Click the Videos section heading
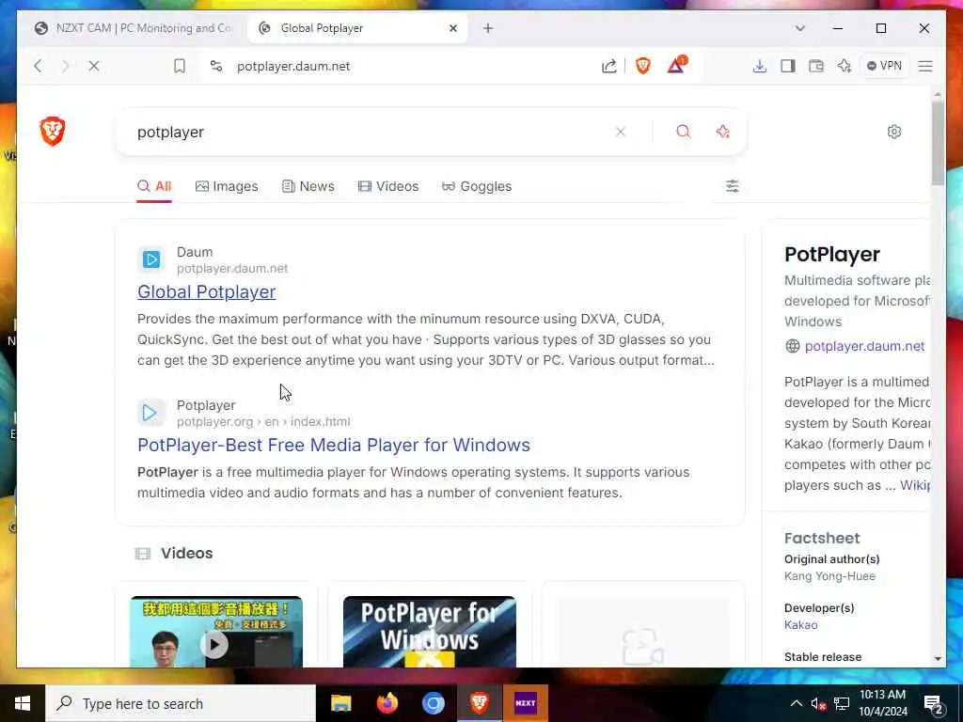 (x=187, y=553)
